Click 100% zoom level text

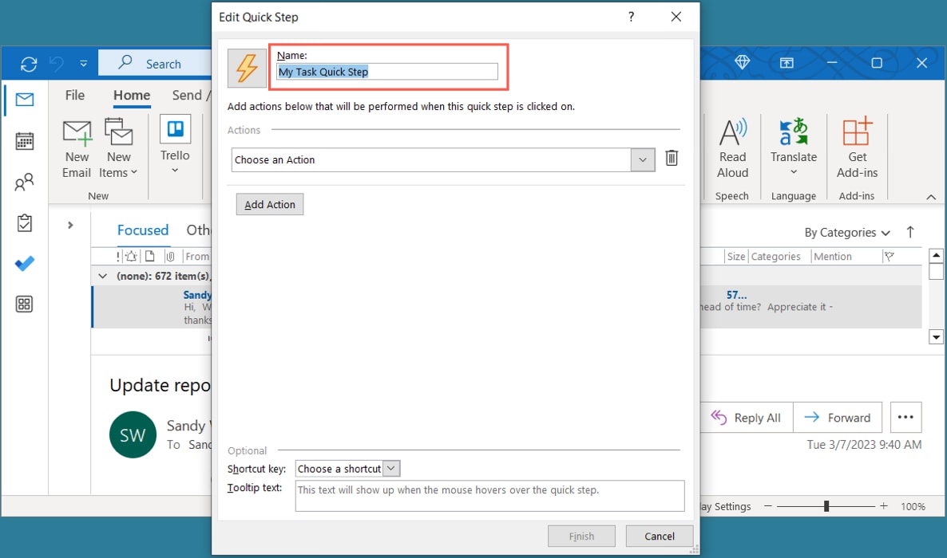click(x=913, y=507)
